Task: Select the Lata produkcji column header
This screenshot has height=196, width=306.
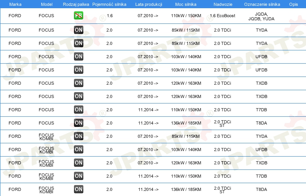Action: [149, 4]
